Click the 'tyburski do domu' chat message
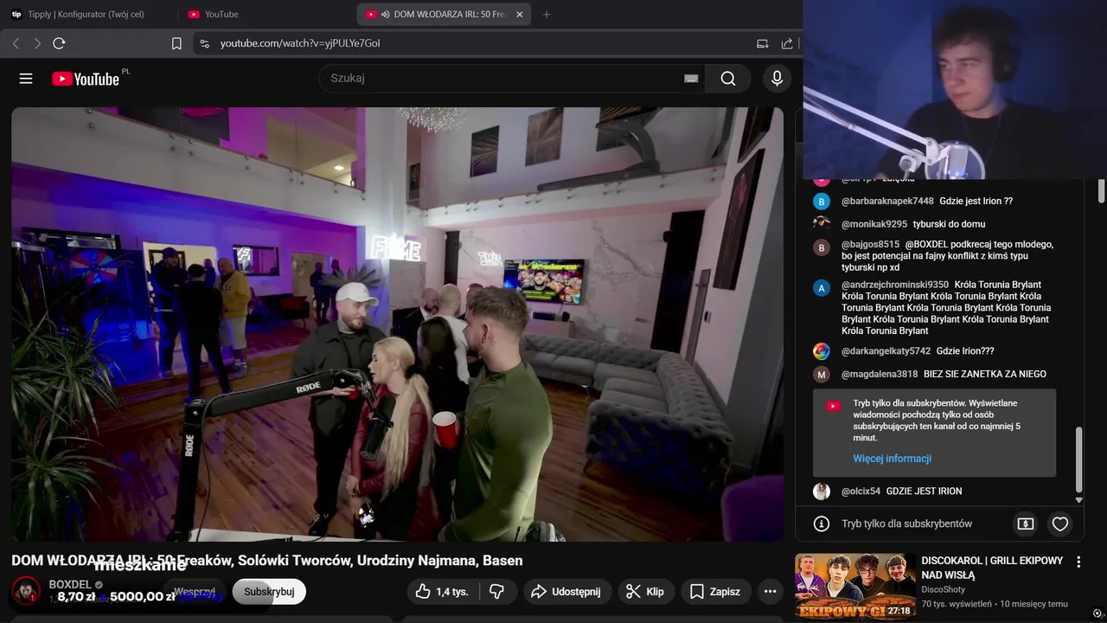Viewport: 1107px width, 623px height. click(x=949, y=224)
